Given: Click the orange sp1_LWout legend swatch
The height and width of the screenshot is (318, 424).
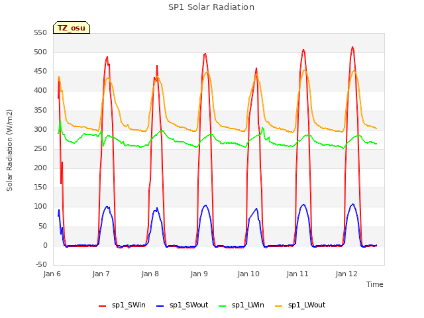Looking at the screenshot, I should tap(278, 306).
